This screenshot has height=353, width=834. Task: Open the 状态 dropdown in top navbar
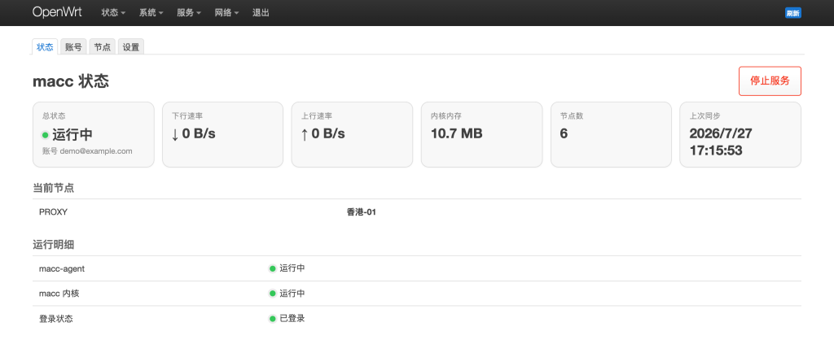[x=113, y=13]
